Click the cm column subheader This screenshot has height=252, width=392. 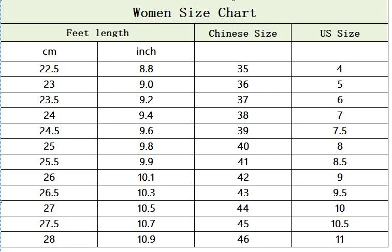click(x=49, y=51)
